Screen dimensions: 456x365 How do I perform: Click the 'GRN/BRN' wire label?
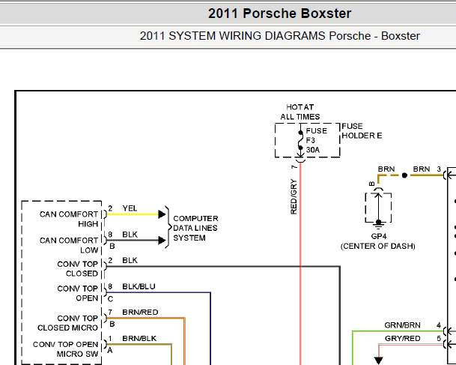402,325
